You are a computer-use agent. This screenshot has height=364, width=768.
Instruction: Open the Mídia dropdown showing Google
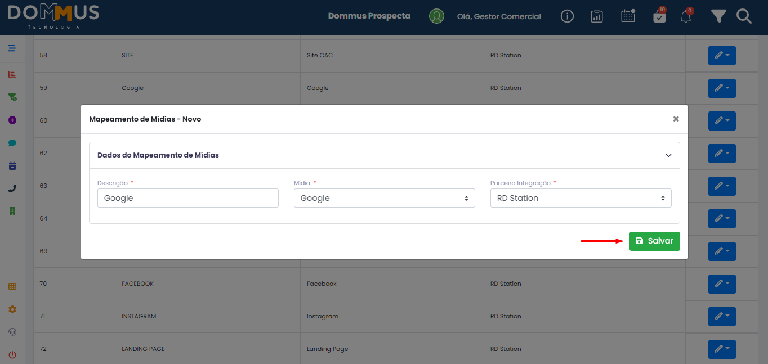(x=385, y=198)
